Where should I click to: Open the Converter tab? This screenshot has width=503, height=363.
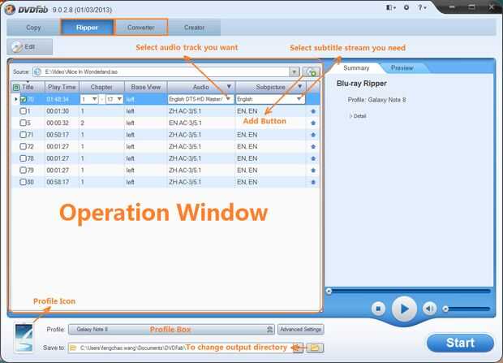click(x=141, y=28)
